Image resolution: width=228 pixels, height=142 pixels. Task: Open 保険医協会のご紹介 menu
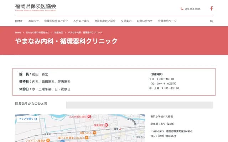[56, 21]
